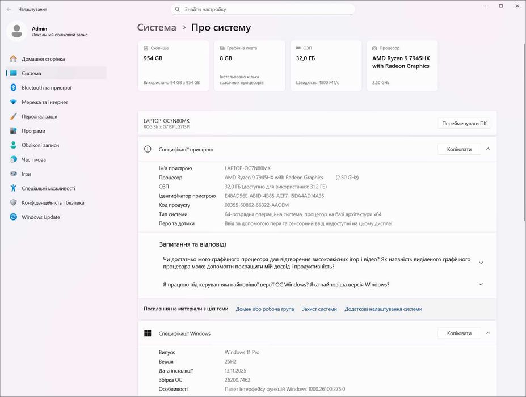This screenshot has height=397, width=526.
Task: Click the info icon beside Специфікації пристрою
Action: click(148, 149)
